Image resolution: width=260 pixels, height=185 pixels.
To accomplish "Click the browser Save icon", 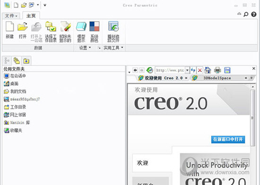I will coord(227,70).
